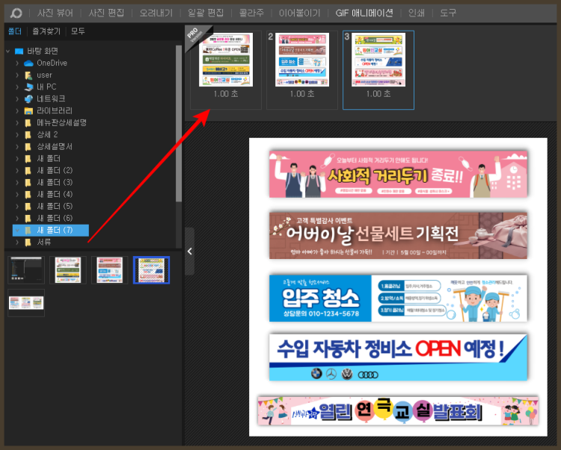Click the 1.00 초 duration of frame 2
The image size is (561, 450).
pos(302,94)
